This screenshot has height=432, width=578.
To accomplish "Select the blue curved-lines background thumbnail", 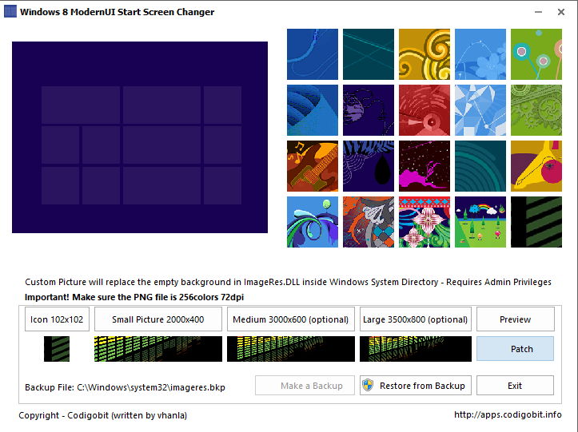I will pyautogui.click(x=313, y=54).
